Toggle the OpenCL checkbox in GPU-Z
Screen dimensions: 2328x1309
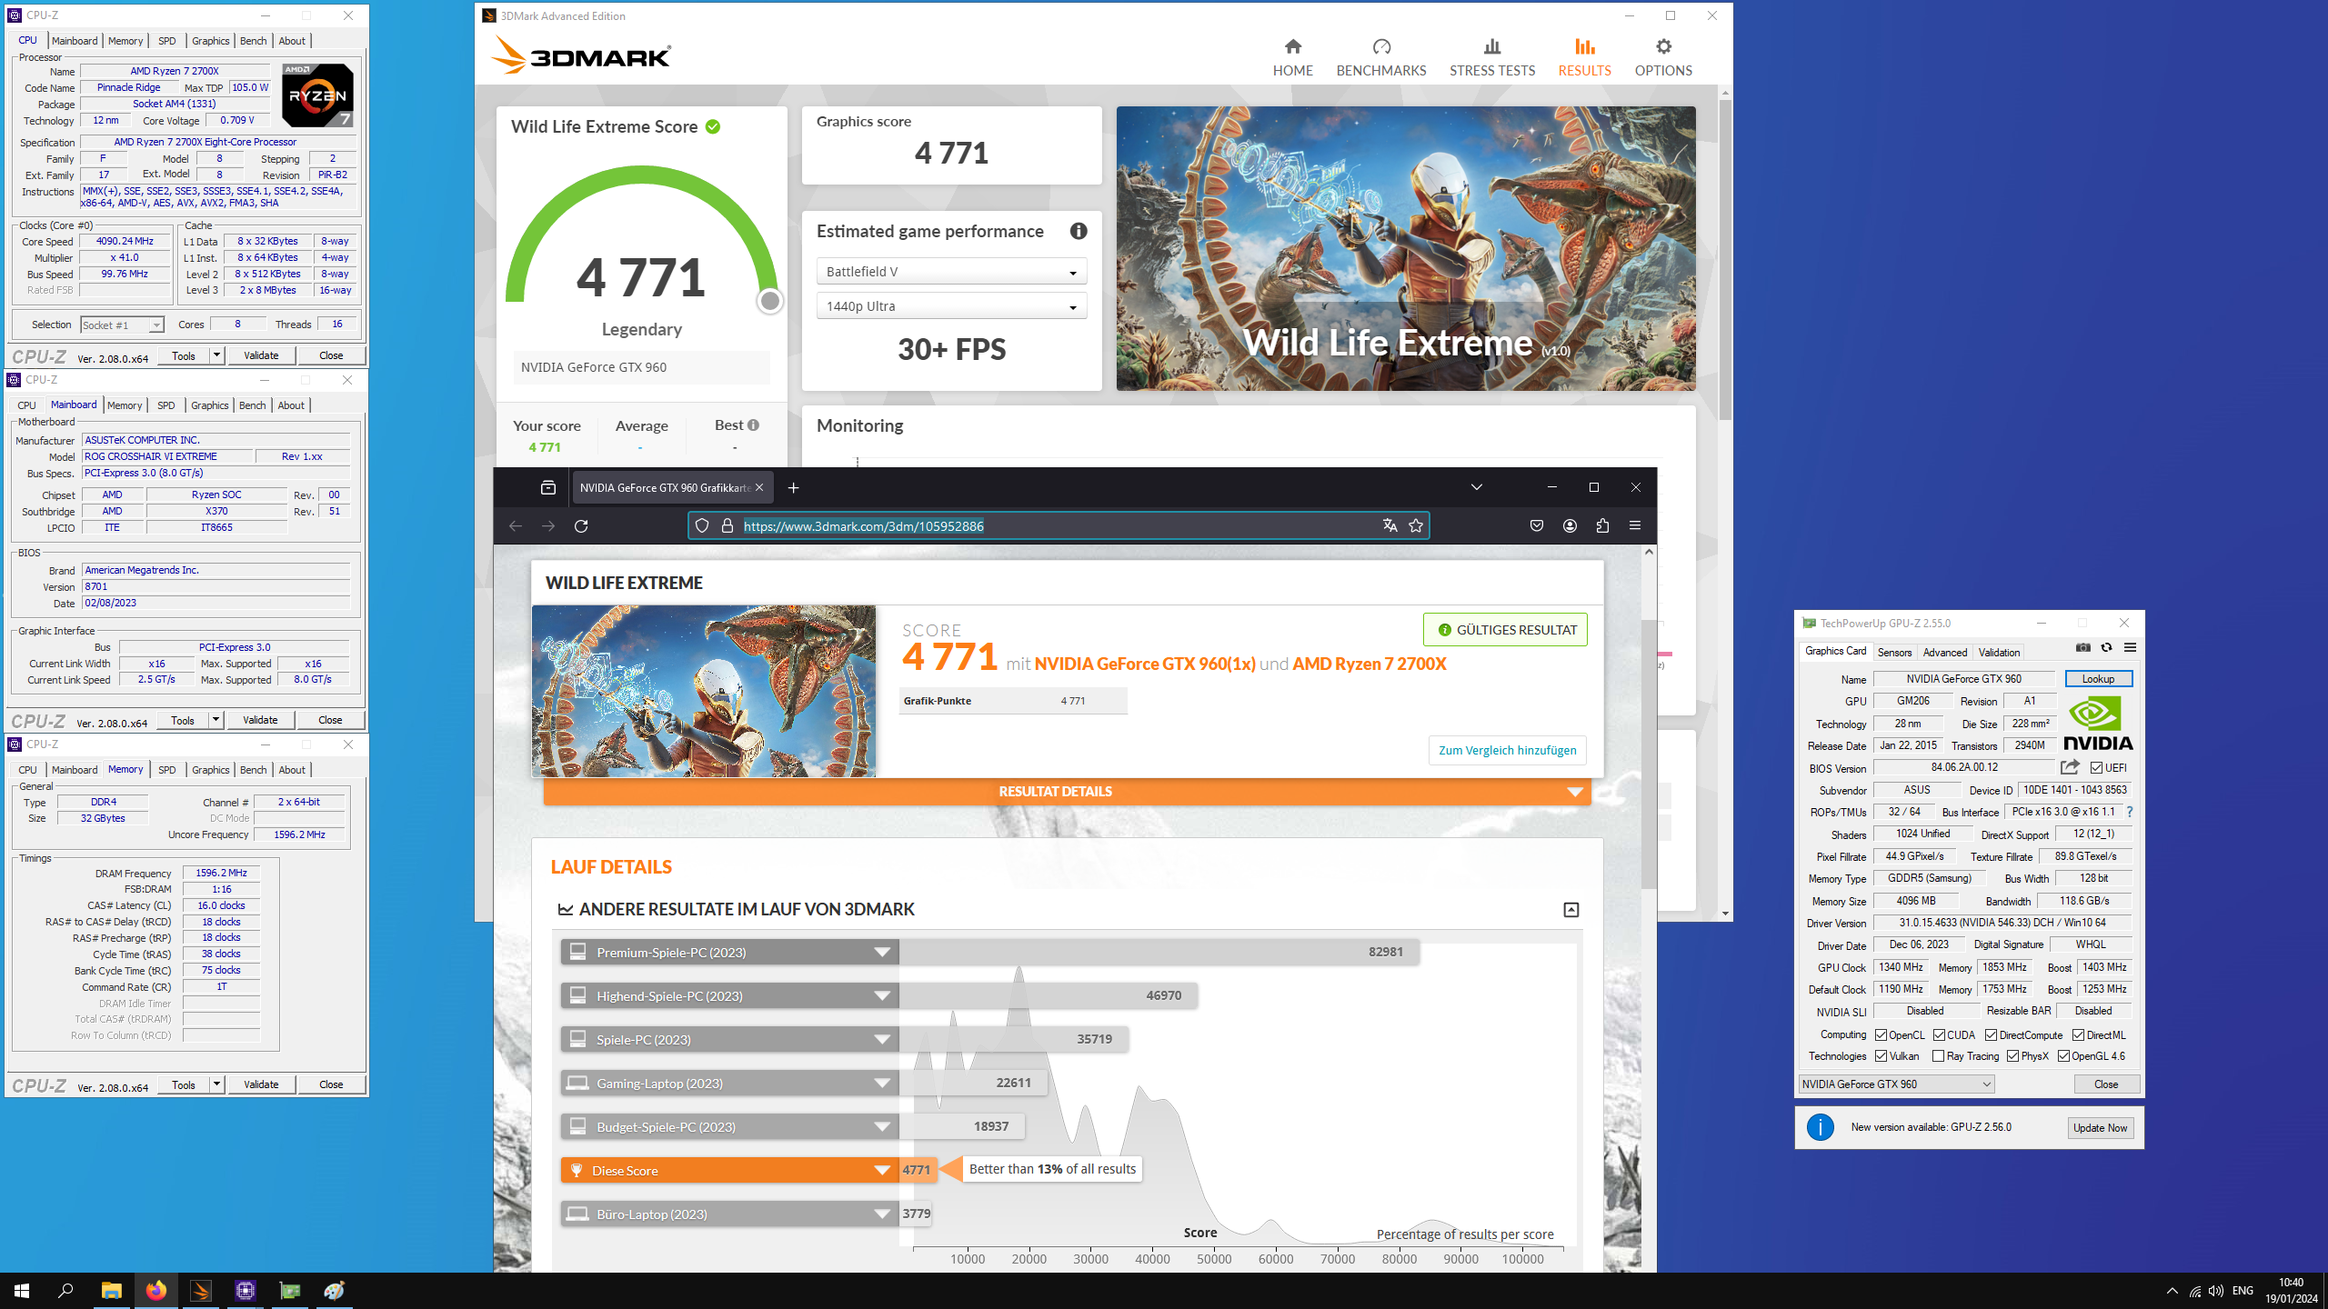coord(1881,1035)
